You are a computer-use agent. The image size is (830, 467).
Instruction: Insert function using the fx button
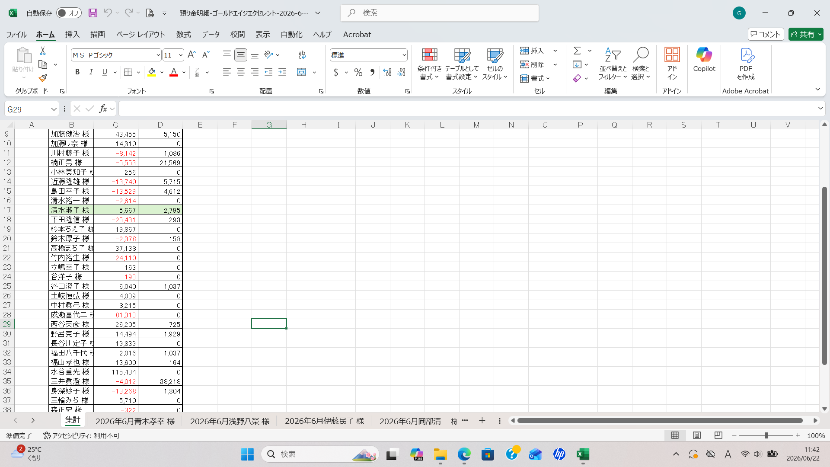pos(103,109)
